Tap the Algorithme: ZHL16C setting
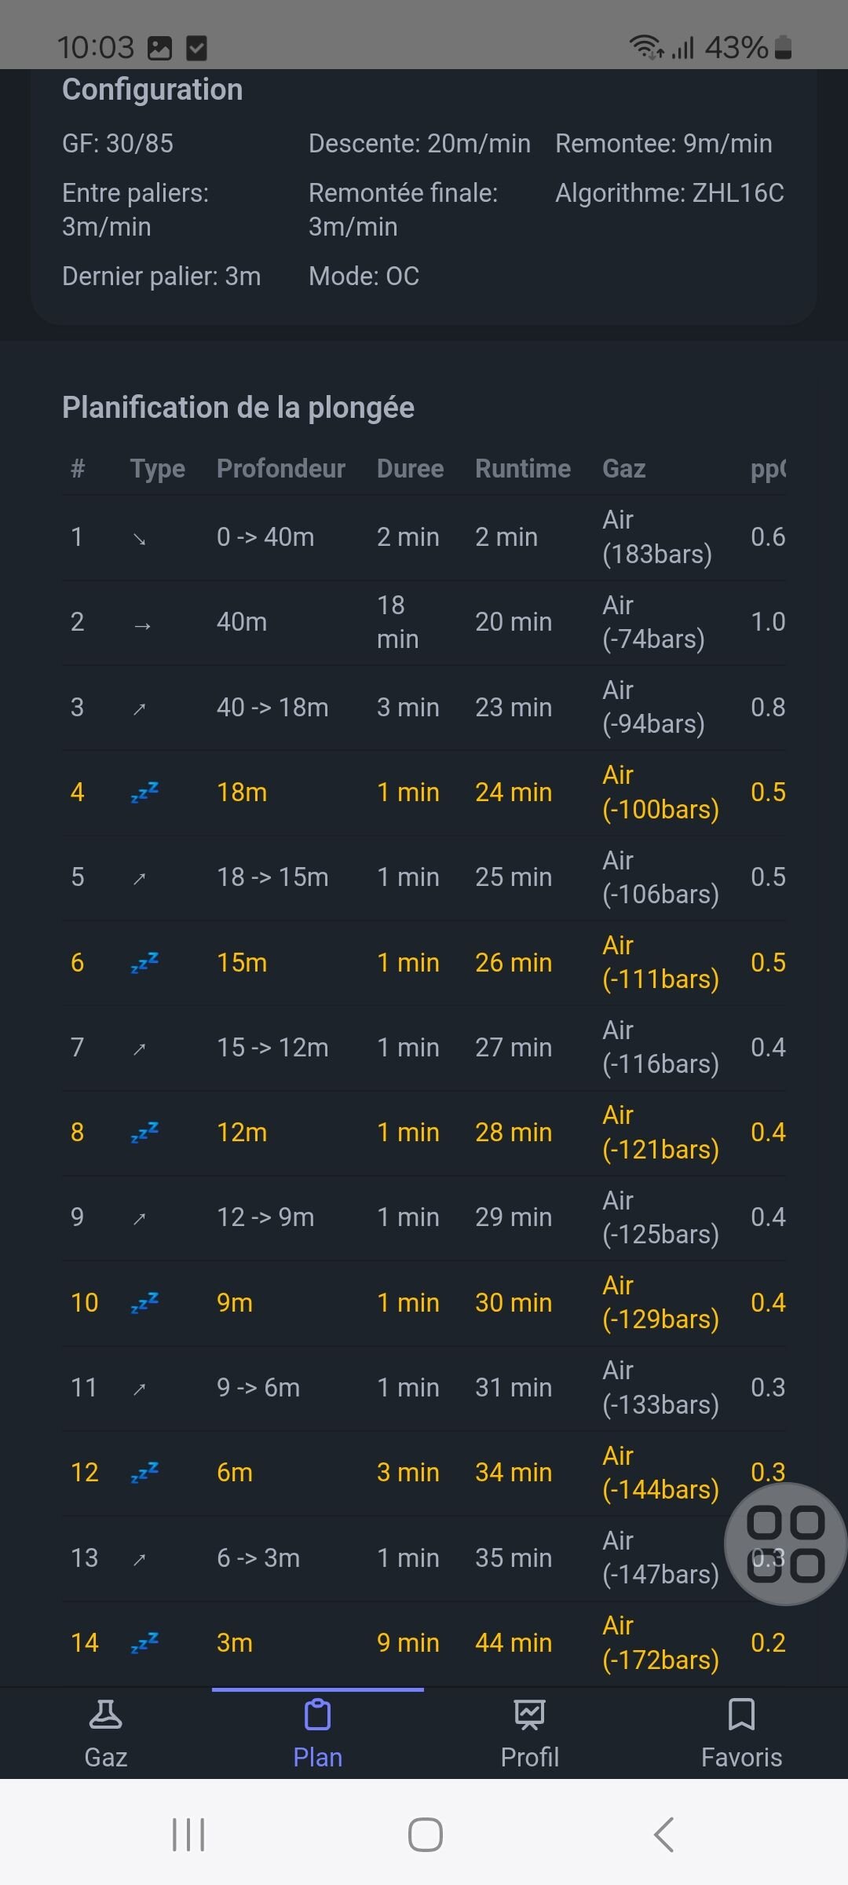 point(670,193)
